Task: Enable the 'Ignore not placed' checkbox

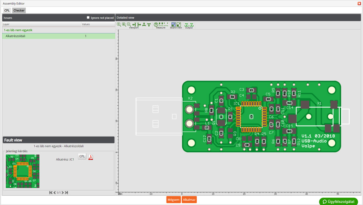Action: (88, 18)
